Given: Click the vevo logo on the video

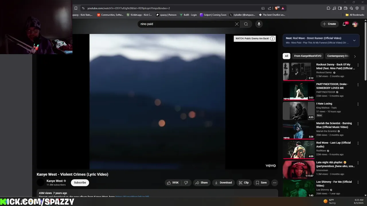Looking at the screenshot, I should pos(271,166).
